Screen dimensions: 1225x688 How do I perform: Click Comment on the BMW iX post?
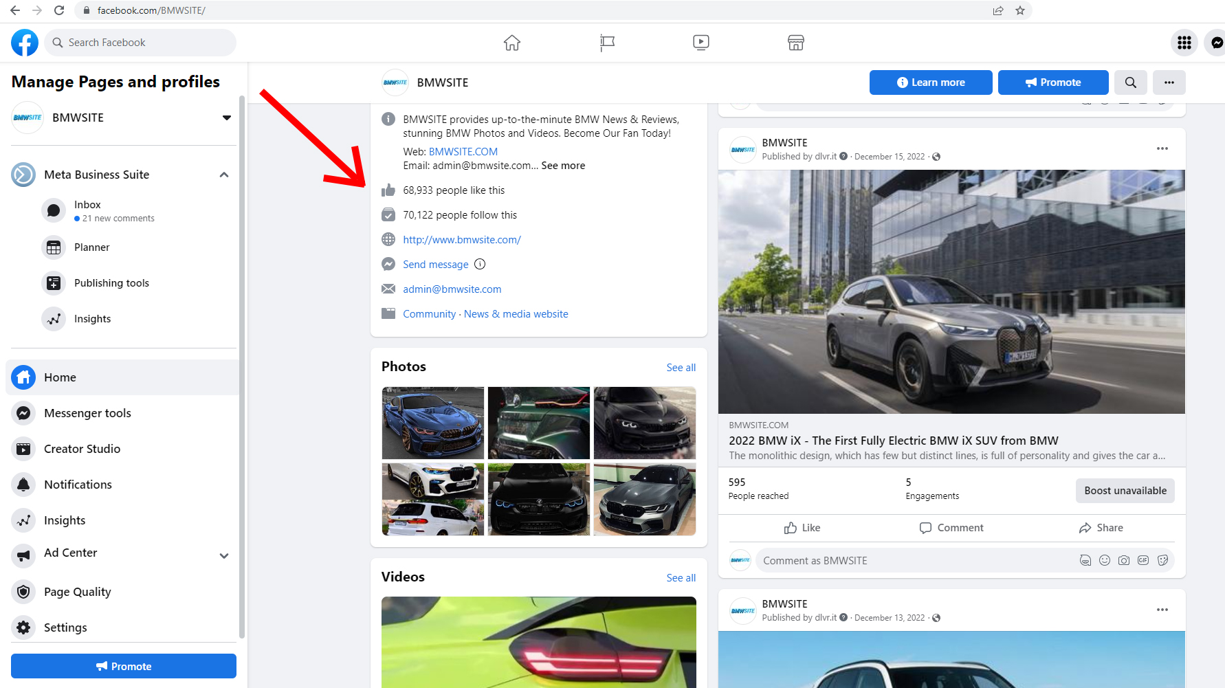coord(951,528)
